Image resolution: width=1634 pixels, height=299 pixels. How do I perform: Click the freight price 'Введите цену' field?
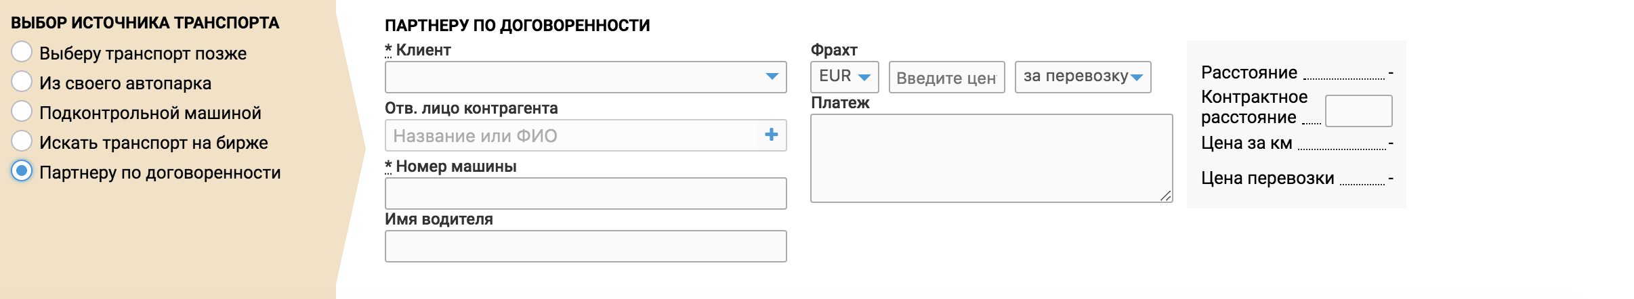click(x=946, y=77)
